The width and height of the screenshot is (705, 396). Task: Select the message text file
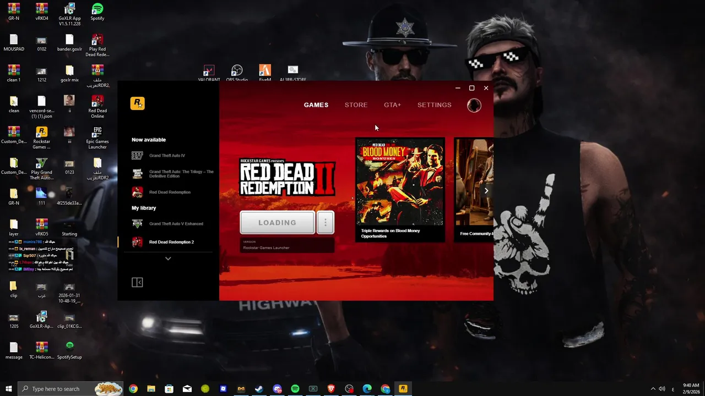pos(14,351)
